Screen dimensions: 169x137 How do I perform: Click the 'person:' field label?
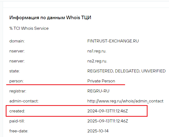click(17, 81)
